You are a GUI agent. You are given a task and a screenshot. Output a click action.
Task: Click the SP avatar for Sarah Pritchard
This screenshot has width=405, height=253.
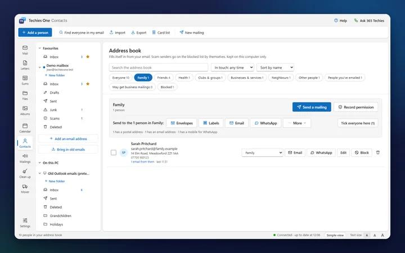(x=124, y=152)
